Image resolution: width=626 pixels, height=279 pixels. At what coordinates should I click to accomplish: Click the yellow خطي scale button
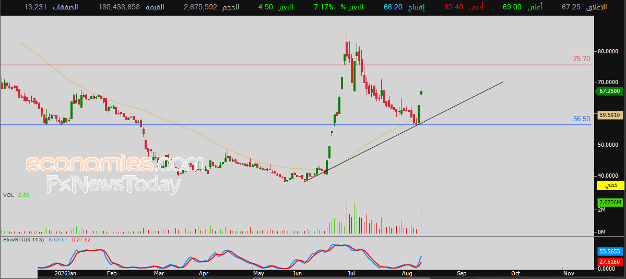pyautogui.click(x=610, y=185)
